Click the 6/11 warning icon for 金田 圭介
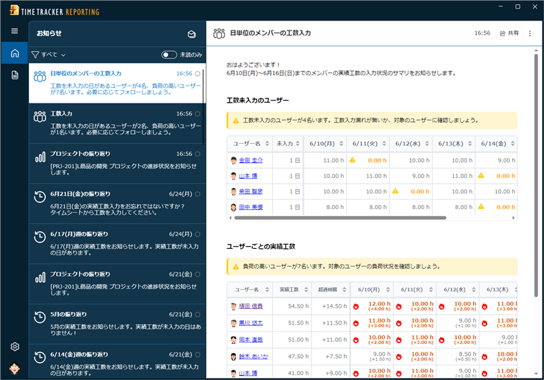This screenshot has width=544, height=380. coord(352,160)
